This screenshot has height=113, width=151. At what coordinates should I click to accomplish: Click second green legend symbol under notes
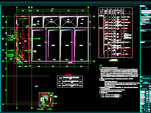(x=102, y=97)
